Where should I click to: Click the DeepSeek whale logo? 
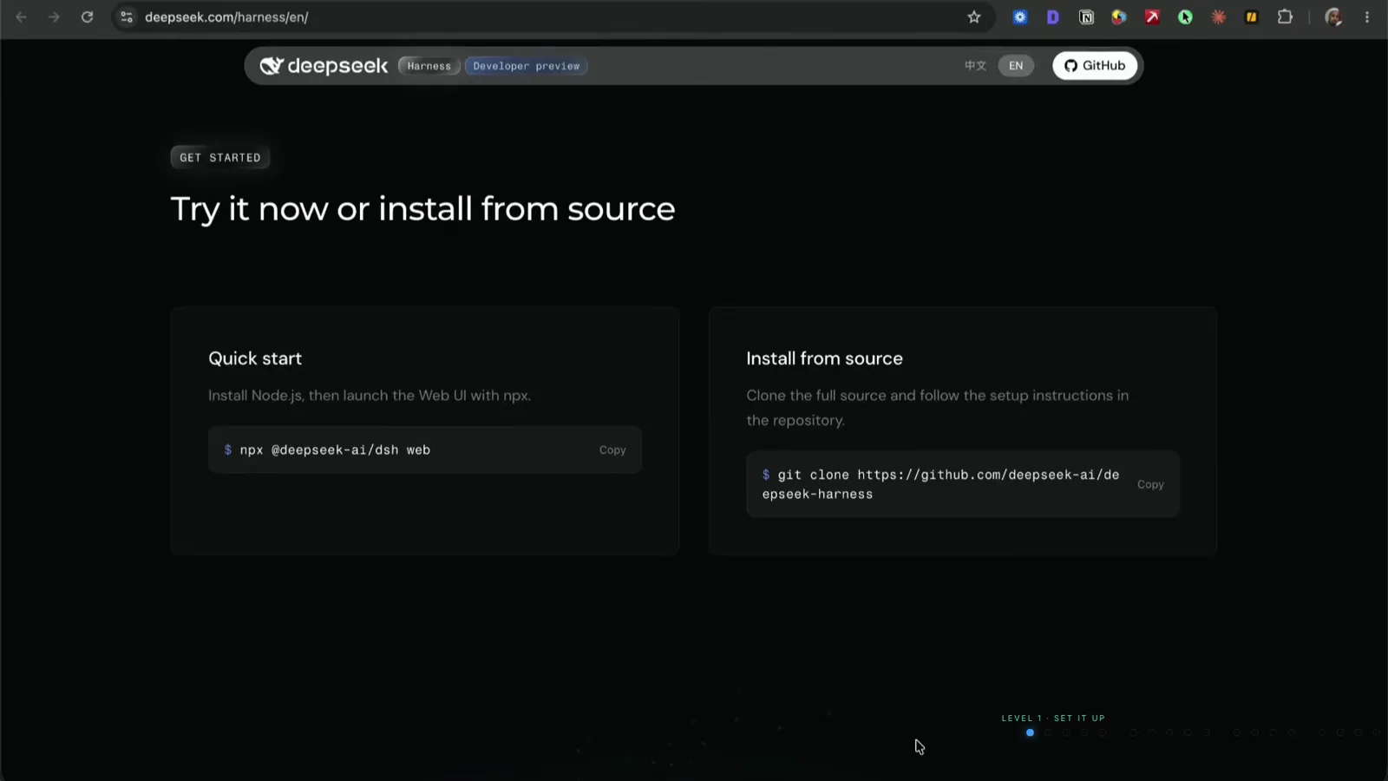[272, 66]
